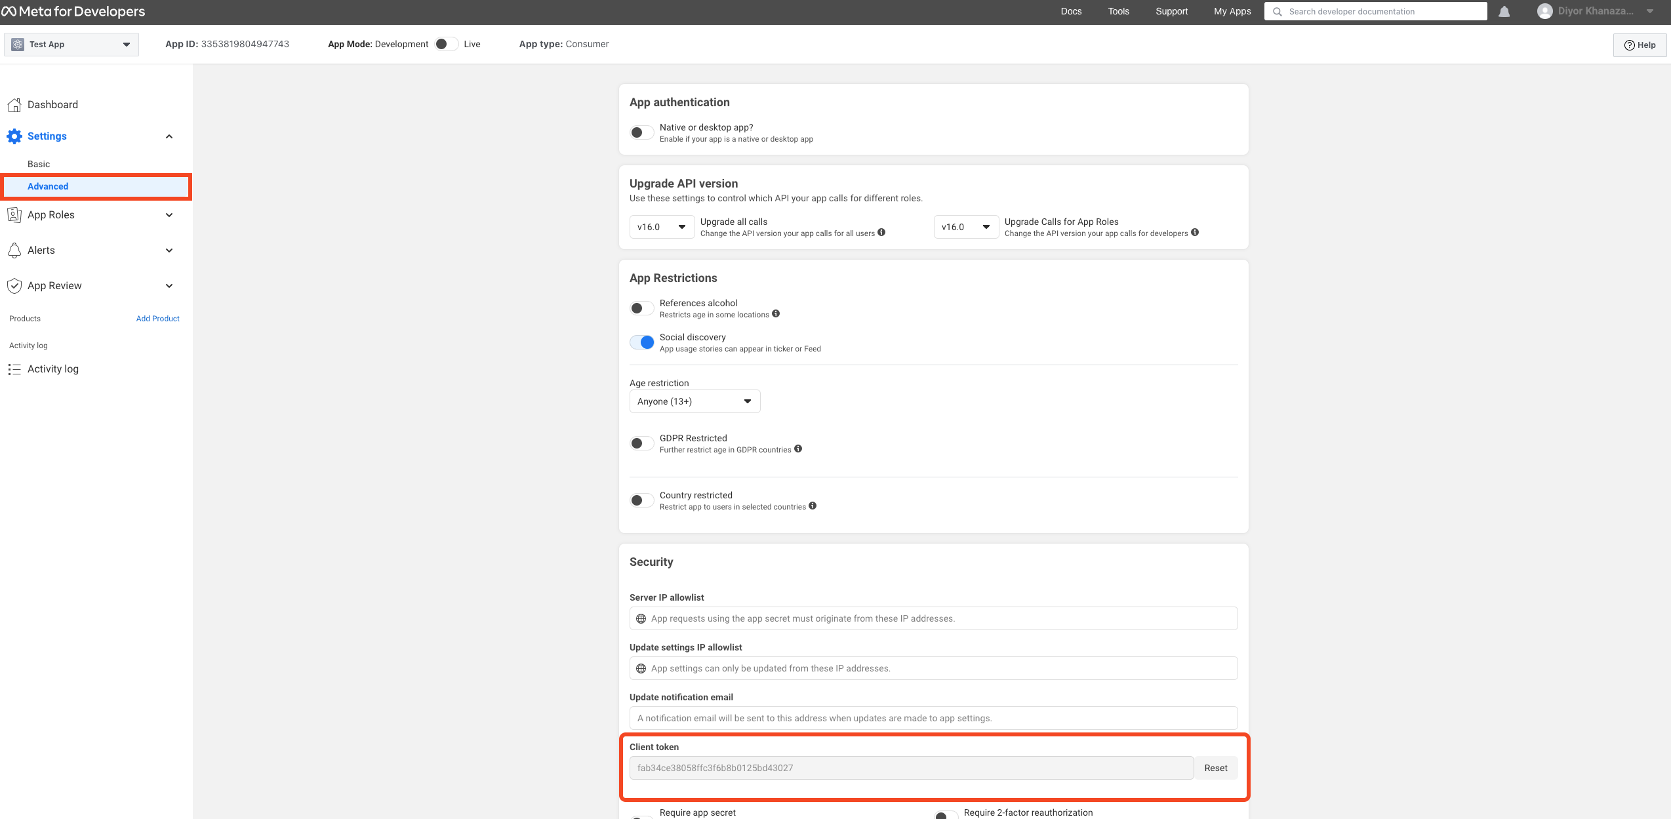Enable the References alcohol switch
1671x819 pixels.
tap(642, 308)
